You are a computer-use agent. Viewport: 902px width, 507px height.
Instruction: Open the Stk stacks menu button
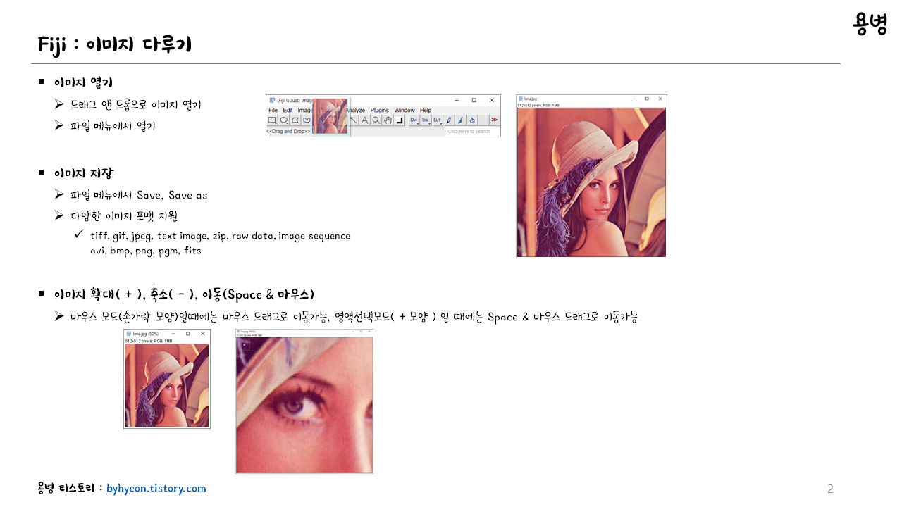[426, 120]
